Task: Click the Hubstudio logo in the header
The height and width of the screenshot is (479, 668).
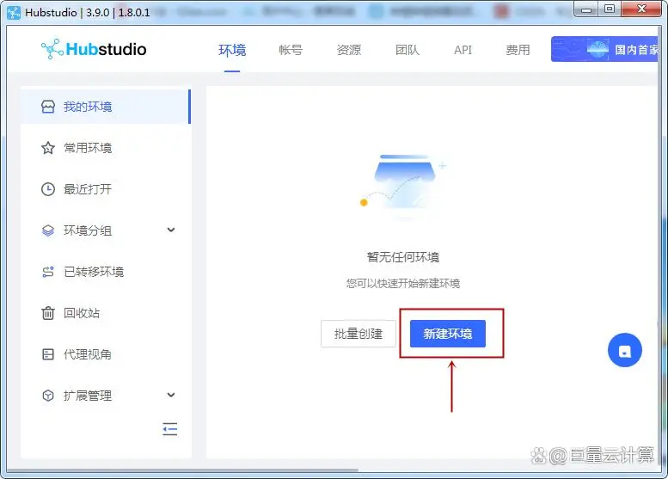Action: click(x=94, y=49)
